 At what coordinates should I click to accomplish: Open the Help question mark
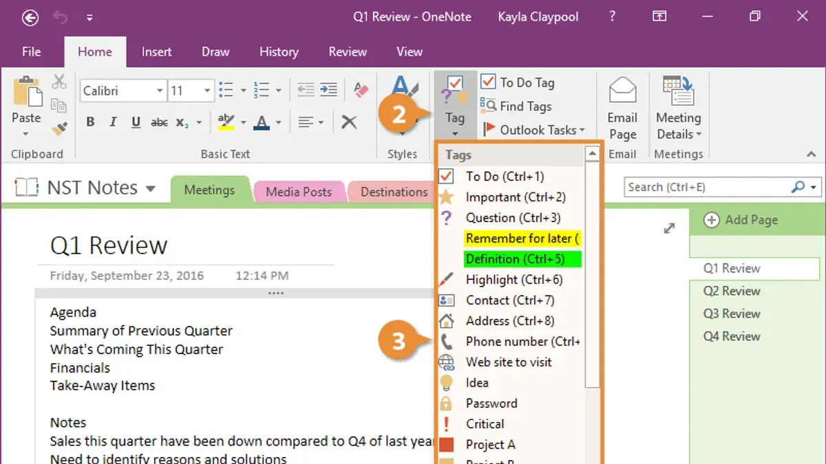pos(613,16)
